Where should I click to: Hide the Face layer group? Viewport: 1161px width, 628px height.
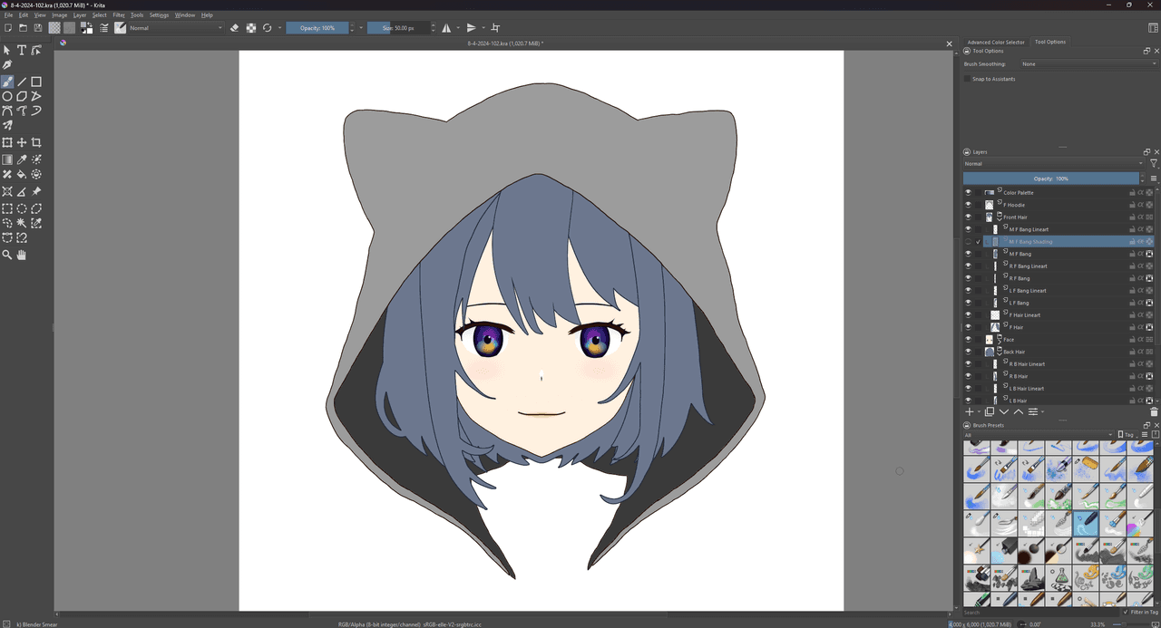(968, 340)
